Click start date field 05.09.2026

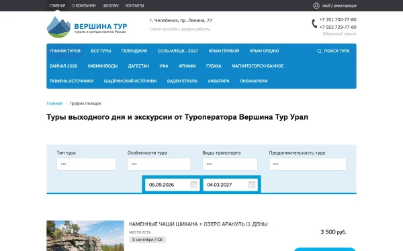point(172,185)
